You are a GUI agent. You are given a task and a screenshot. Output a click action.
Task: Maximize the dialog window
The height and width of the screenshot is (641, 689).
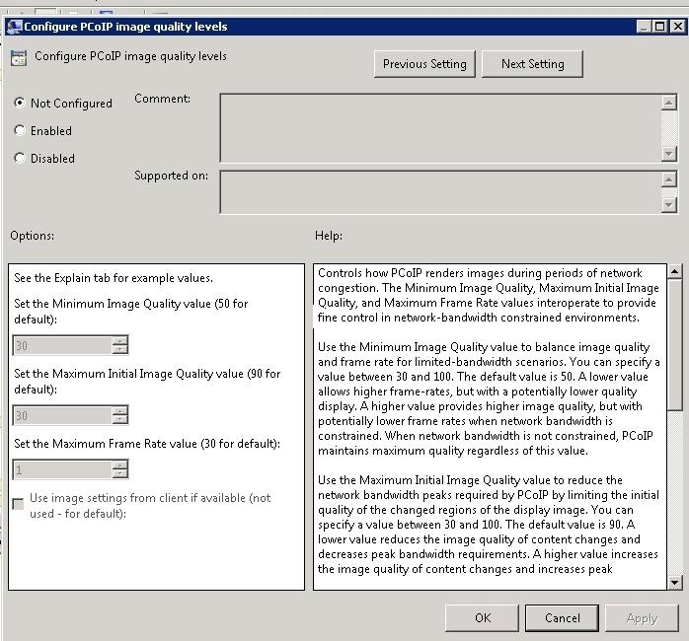click(x=660, y=27)
